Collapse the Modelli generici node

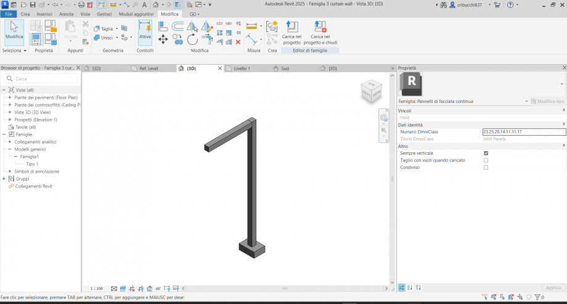pyautogui.click(x=9, y=149)
